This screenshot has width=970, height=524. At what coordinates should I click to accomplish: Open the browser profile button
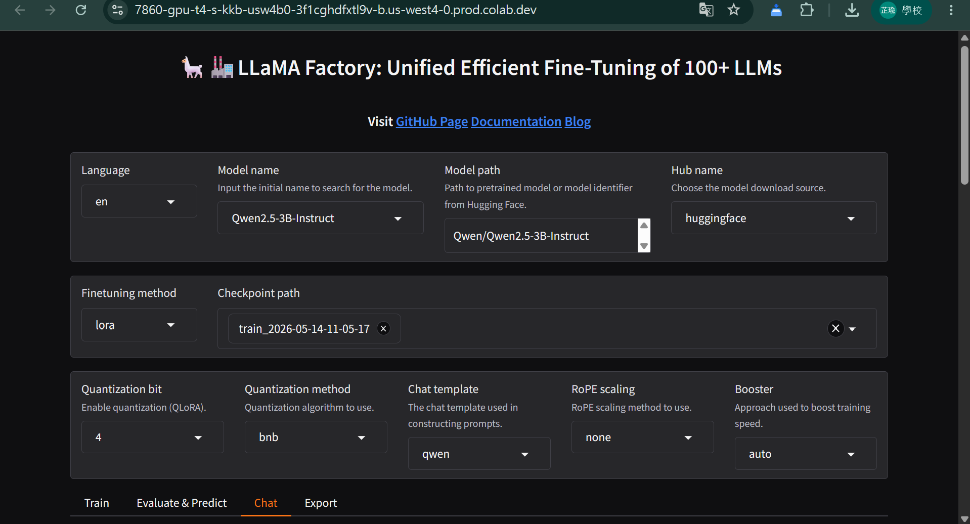pyautogui.click(x=901, y=10)
